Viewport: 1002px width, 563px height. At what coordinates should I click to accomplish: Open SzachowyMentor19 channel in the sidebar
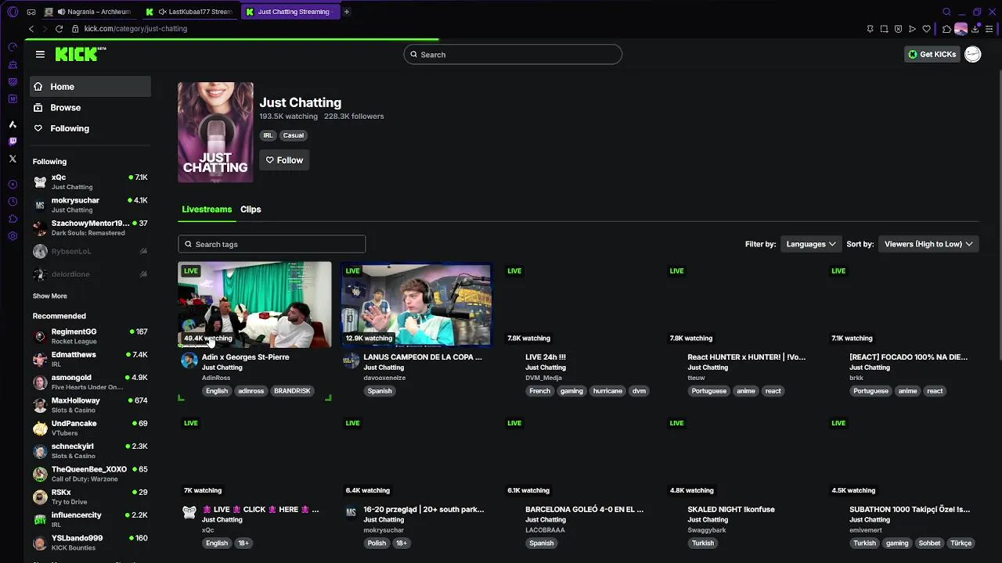click(x=90, y=228)
